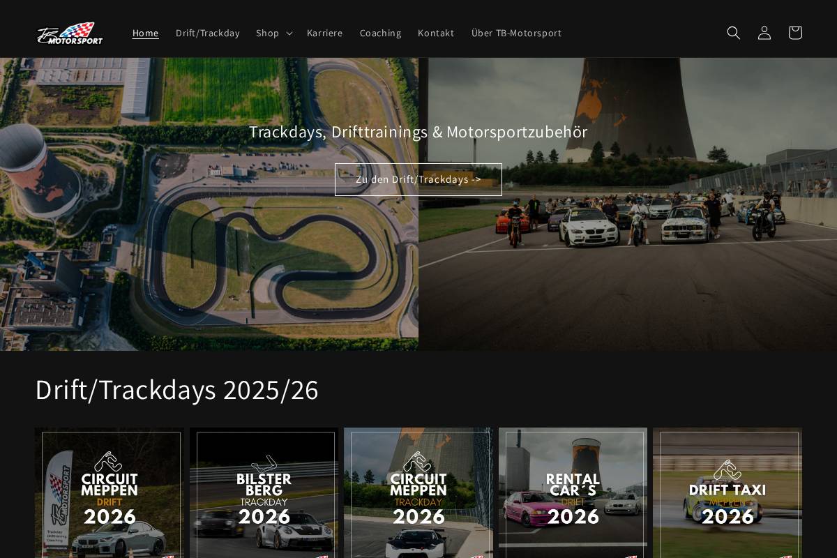Open Rental Cars Drift 2026 listing

pos(573,495)
